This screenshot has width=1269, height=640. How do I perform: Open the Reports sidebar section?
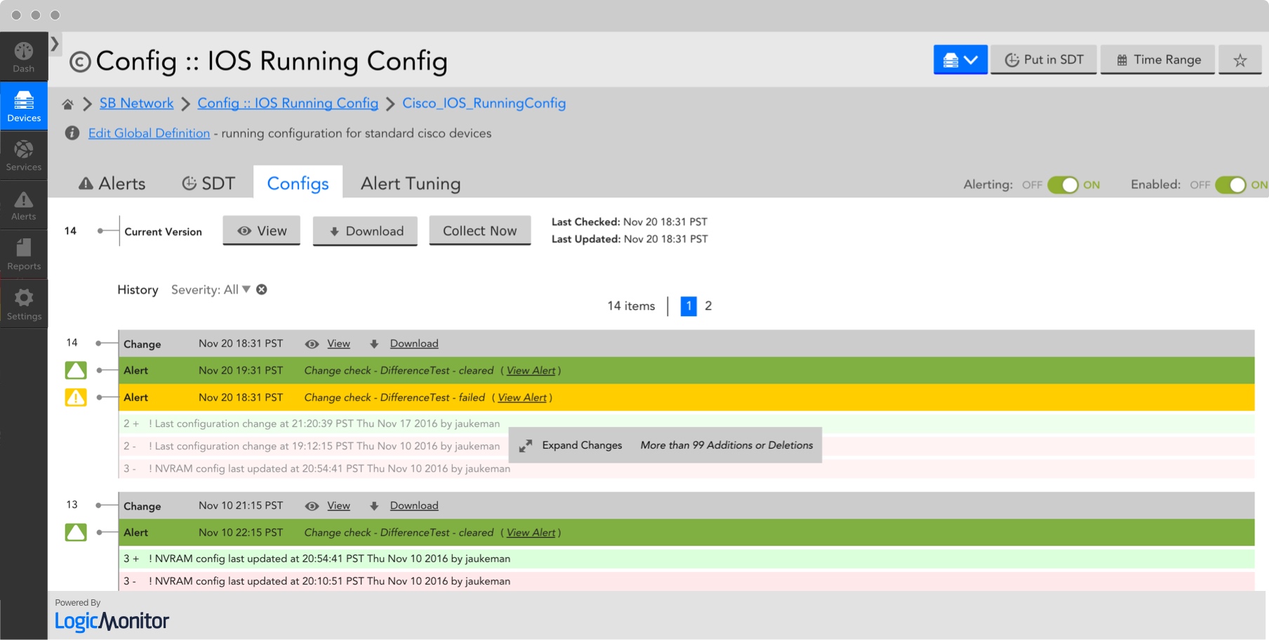(24, 254)
